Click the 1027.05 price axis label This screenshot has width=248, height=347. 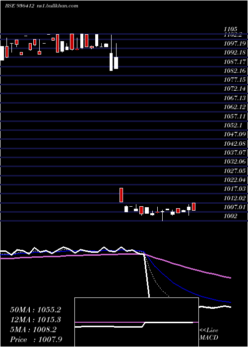point(235,171)
